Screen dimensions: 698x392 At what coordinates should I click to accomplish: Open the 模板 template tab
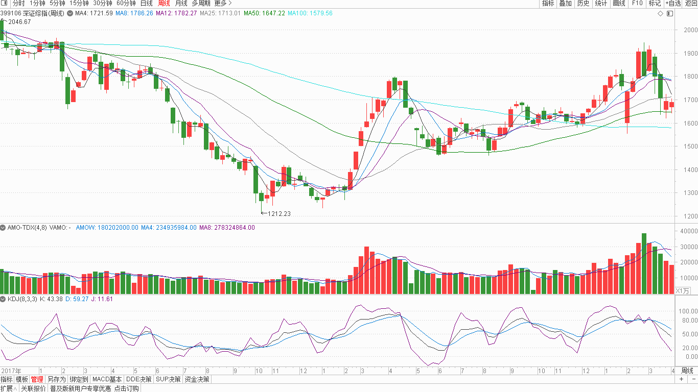(x=22, y=379)
